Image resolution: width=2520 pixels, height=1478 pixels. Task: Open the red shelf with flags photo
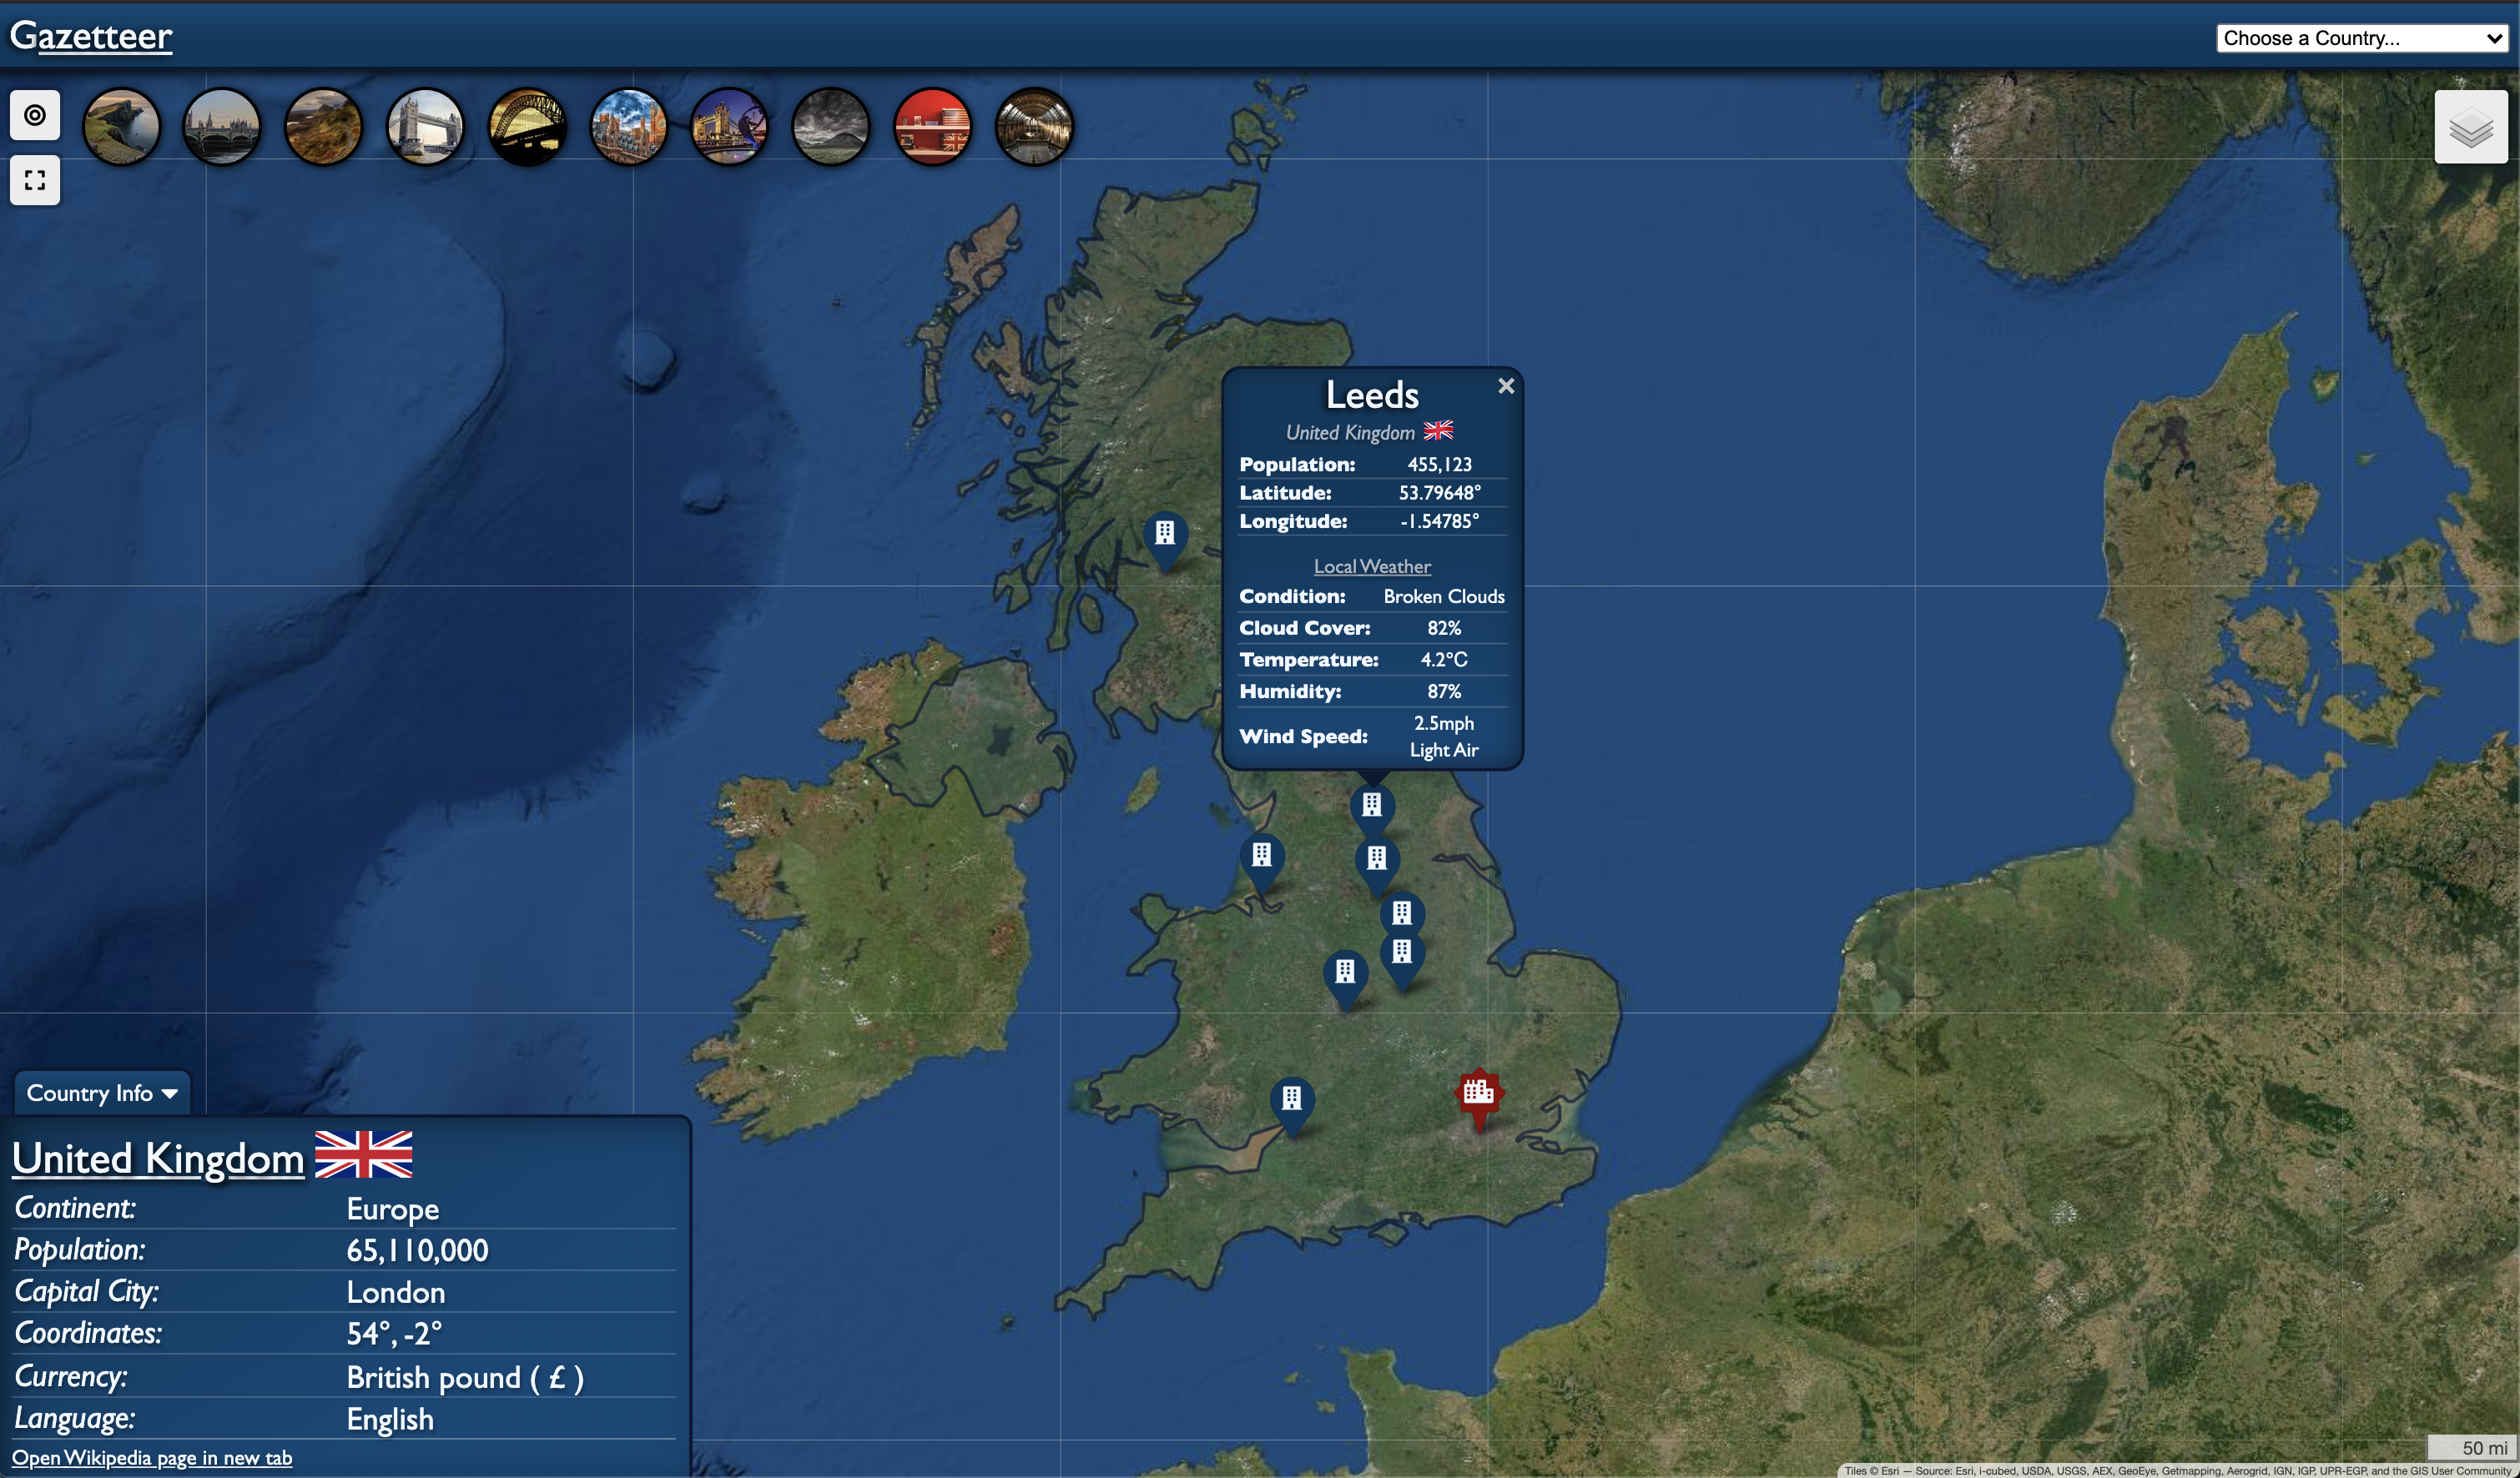pyautogui.click(x=932, y=127)
